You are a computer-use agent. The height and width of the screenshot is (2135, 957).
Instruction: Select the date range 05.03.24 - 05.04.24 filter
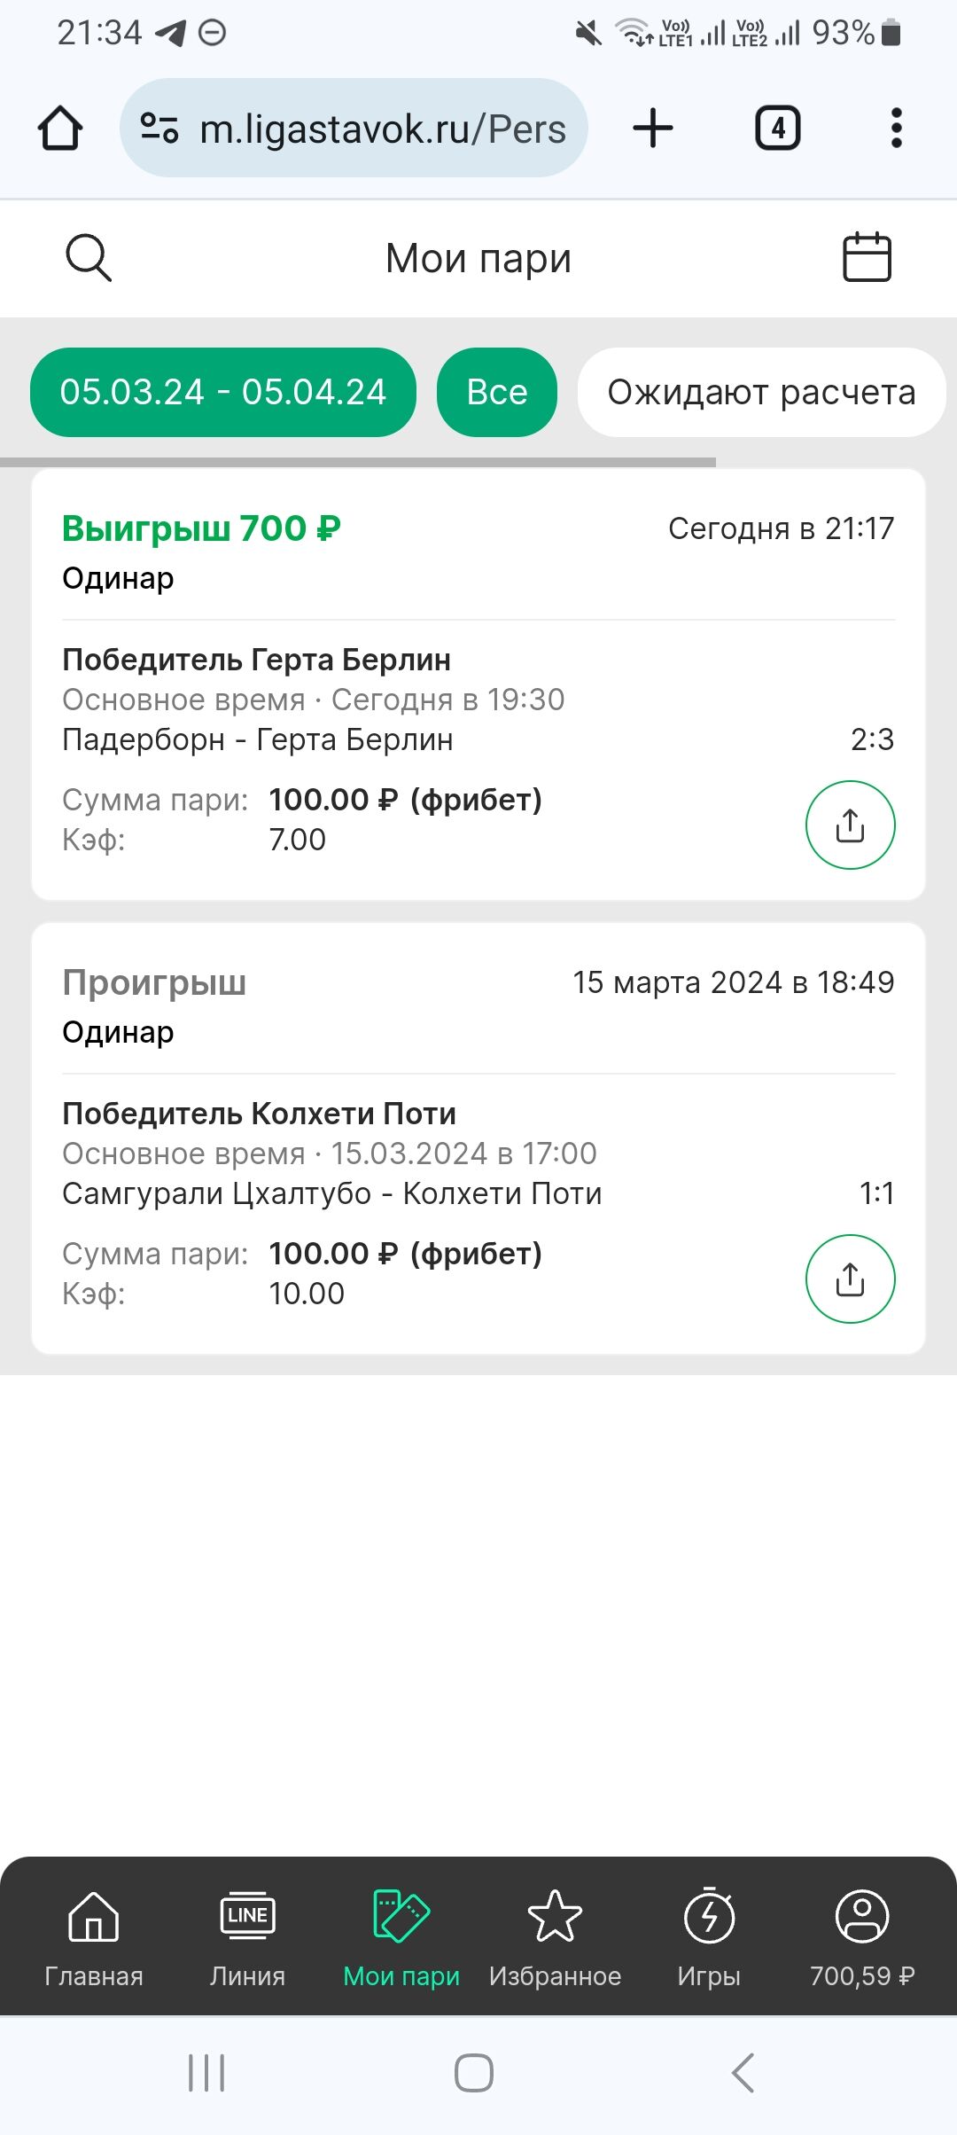223,392
